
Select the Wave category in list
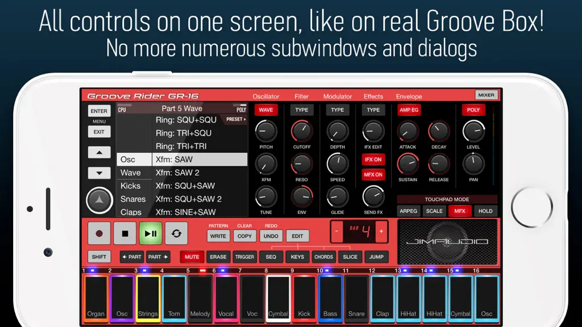coord(134,173)
